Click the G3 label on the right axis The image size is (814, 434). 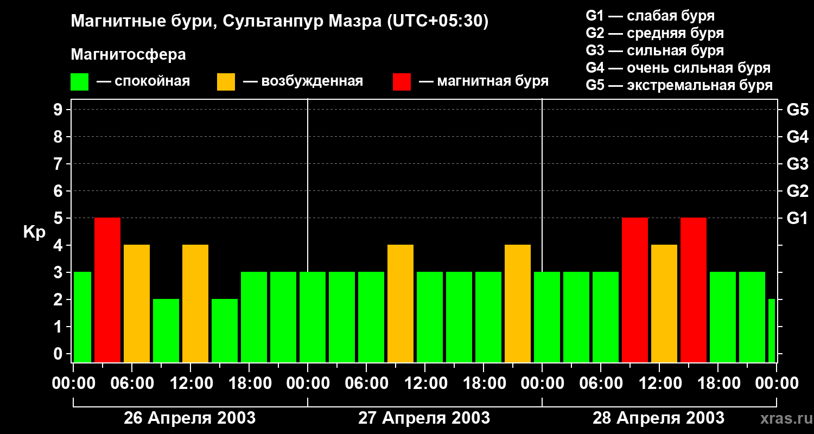(x=797, y=164)
